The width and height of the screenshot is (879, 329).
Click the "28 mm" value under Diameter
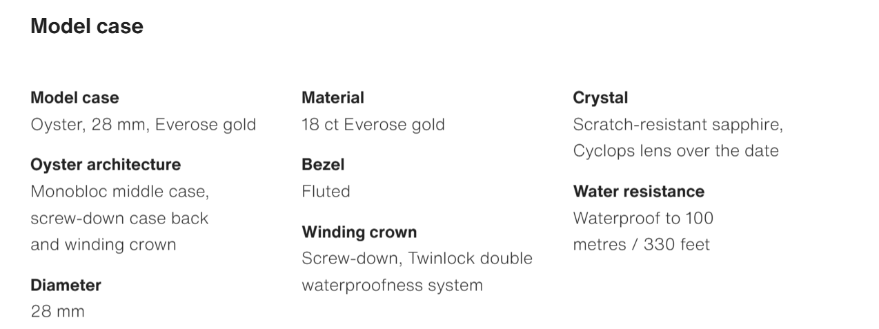57,312
